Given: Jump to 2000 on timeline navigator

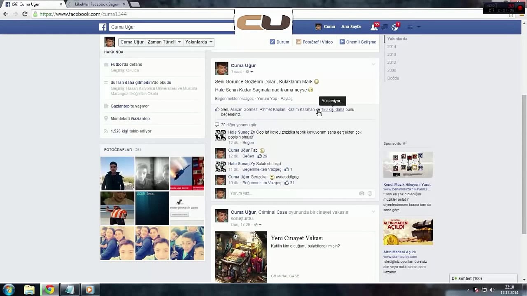Looking at the screenshot, I should tap(392, 70).
